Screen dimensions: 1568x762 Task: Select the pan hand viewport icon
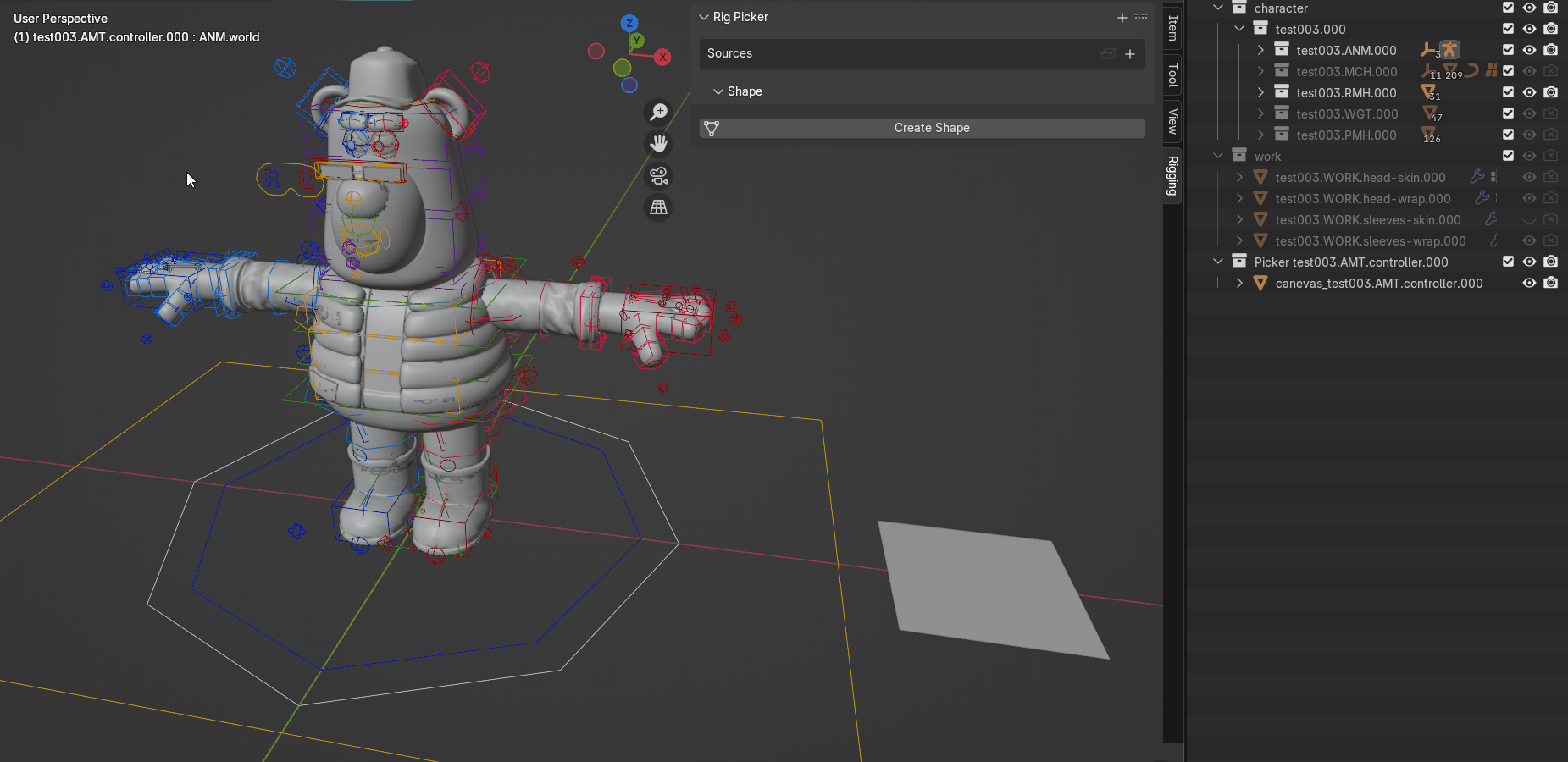pos(658,144)
